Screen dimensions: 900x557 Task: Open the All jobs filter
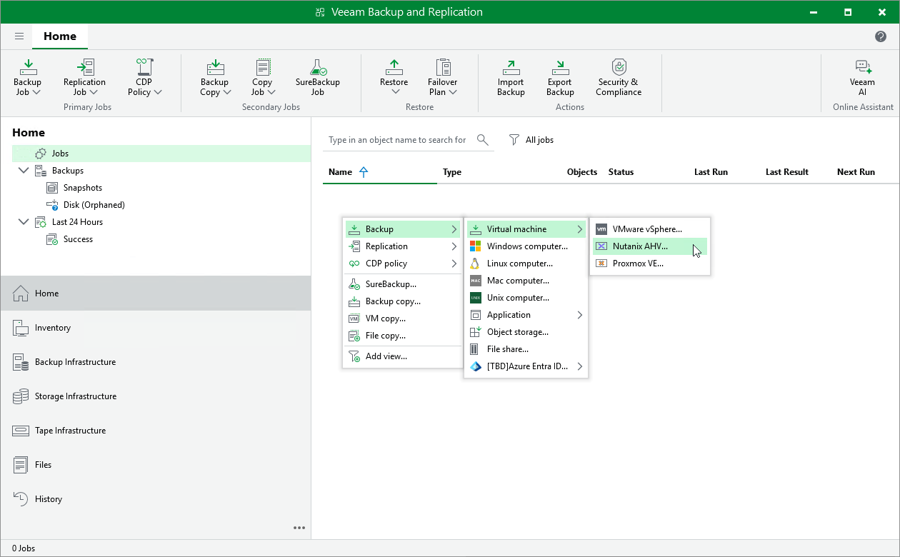coord(531,140)
